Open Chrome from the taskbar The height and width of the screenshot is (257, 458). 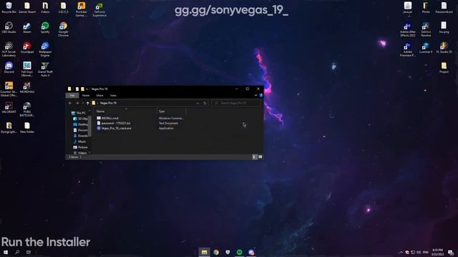(x=216, y=252)
